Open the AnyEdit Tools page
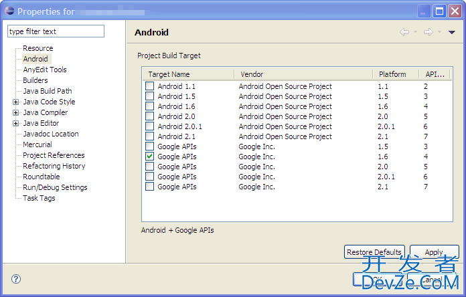This screenshot has height=297, width=466. 45,70
